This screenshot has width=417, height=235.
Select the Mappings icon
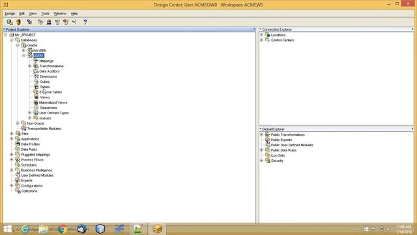36,61
